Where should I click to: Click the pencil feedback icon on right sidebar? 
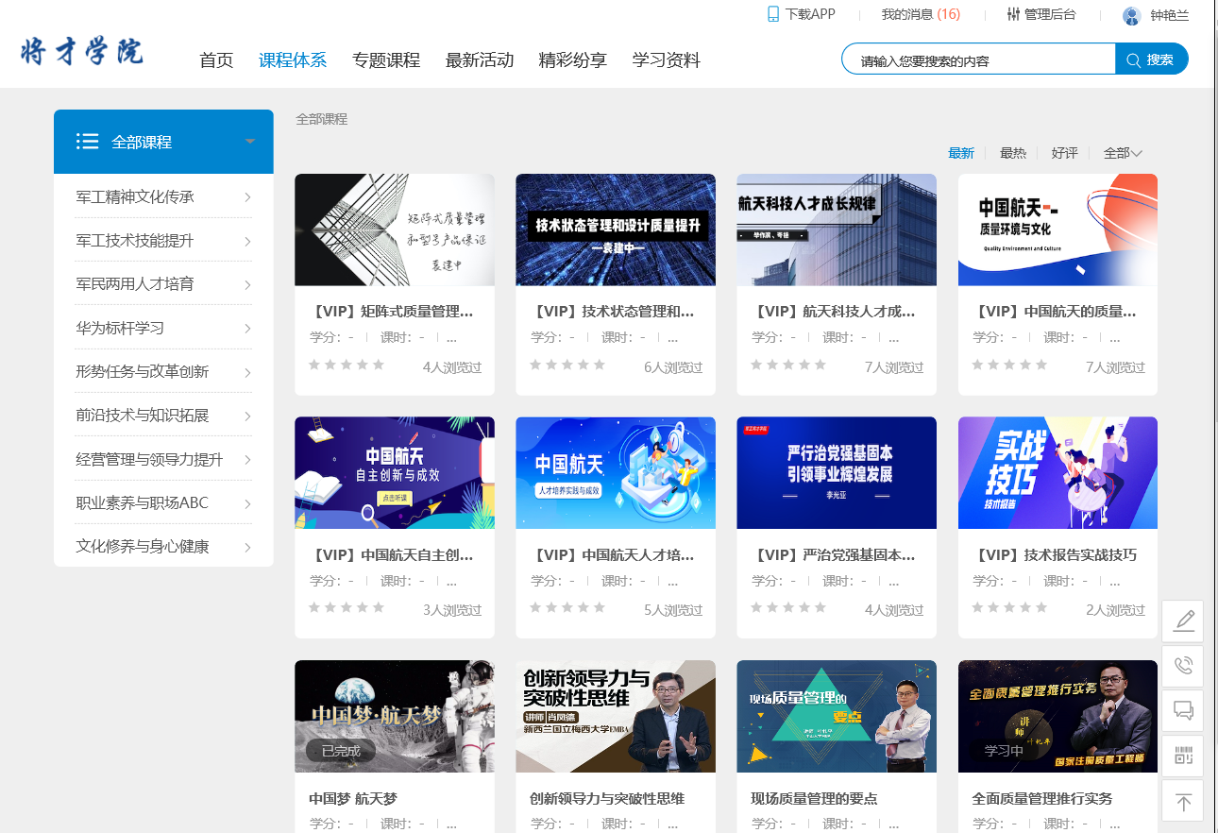(x=1183, y=620)
